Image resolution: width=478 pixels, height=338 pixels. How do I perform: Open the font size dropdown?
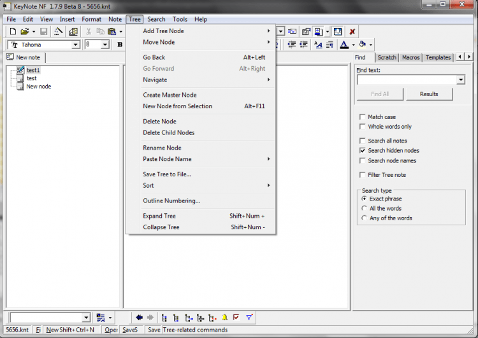106,45
